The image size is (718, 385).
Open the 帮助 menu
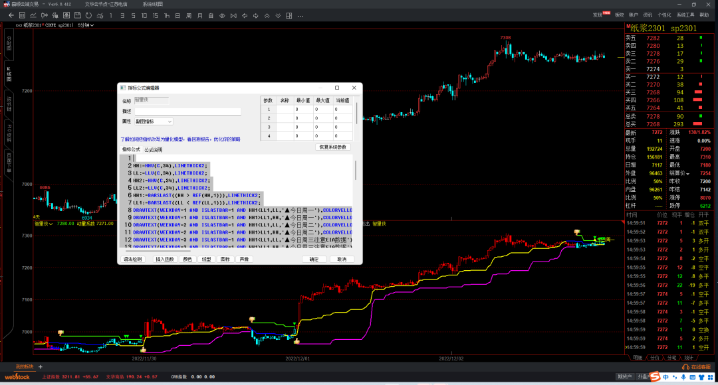tap(704, 15)
